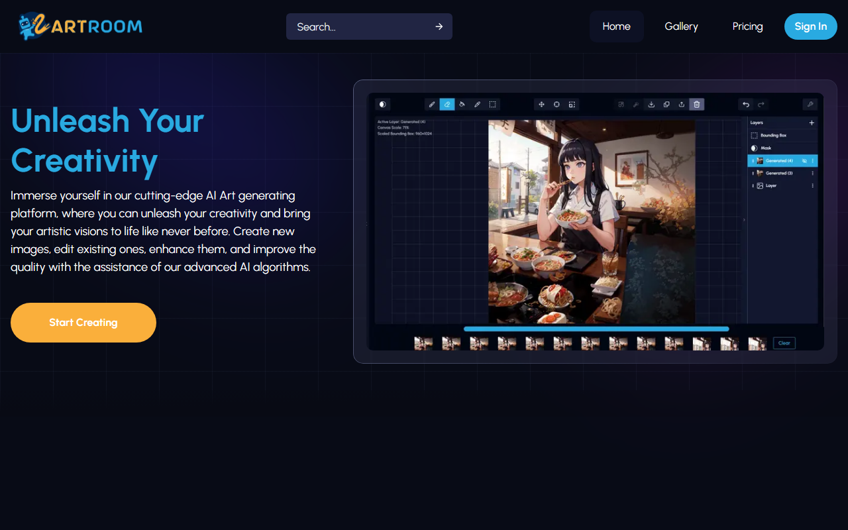
Task: Open options menu for Generated (3) layer
Action: click(813, 173)
